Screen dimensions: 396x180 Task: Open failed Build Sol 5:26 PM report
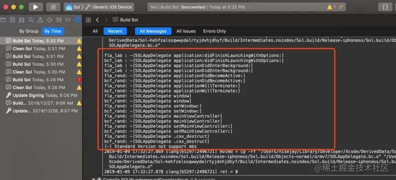[41, 80]
